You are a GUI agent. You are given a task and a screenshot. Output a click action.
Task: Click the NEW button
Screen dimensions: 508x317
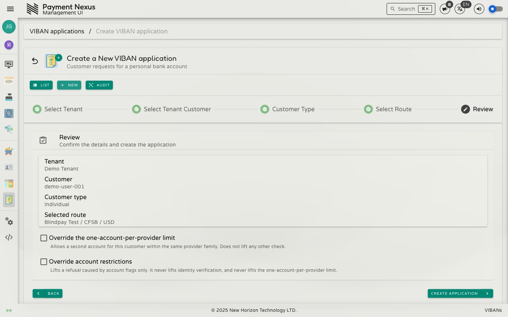point(69,85)
